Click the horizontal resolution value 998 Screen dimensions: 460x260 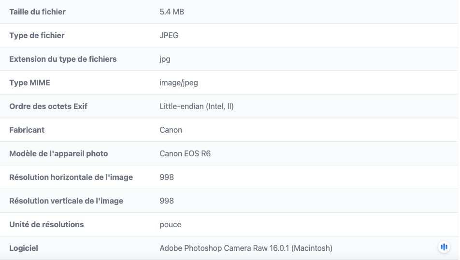tap(167, 178)
